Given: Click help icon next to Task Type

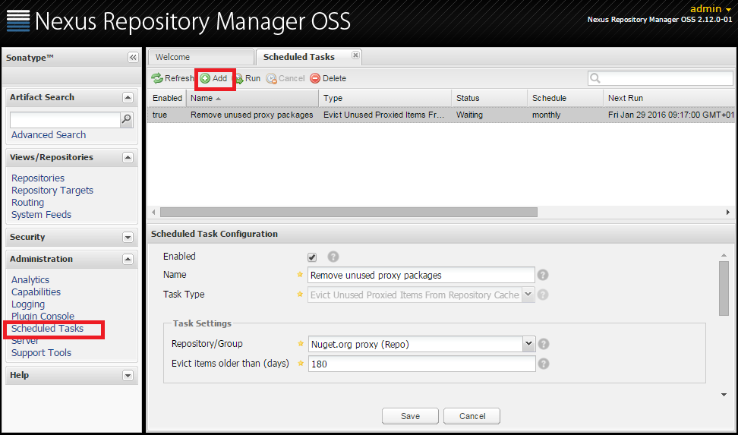Looking at the screenshot, I should click(543, 295).
